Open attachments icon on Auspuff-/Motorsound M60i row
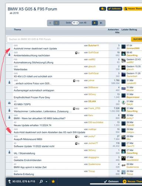Viewport: 142px width, 186px height. [76, 137]
